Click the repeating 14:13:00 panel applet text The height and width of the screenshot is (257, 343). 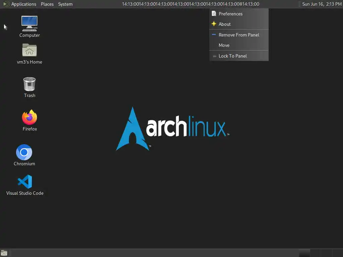[x=191, y=4]
